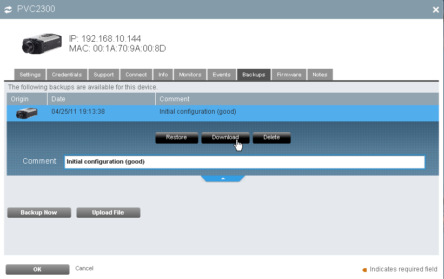444x279 pixels.
Task: Close the PVC2300 dialog with the X
Action: pyautogui.click(x=436, y=10)
